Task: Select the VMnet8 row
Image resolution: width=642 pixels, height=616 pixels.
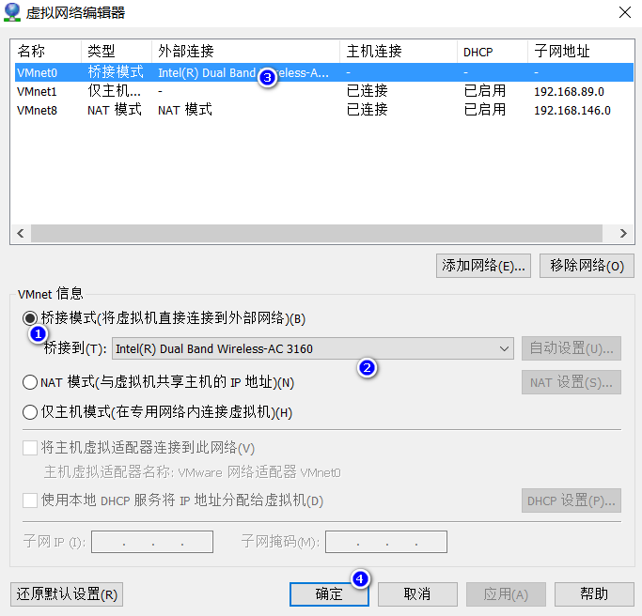Action: tap(324, 110)
